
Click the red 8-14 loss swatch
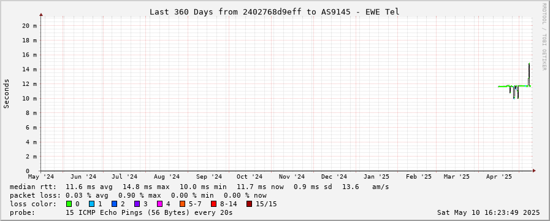213,204
